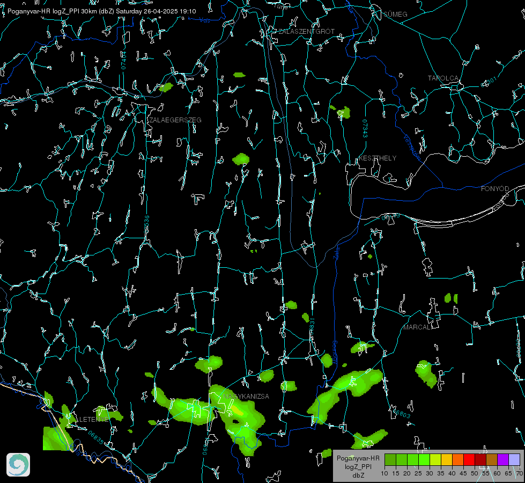The height and width of the screenshot is (483, 525).
Task: Select the purple 60–65 dBZ legend swatch
Action: 503,460
